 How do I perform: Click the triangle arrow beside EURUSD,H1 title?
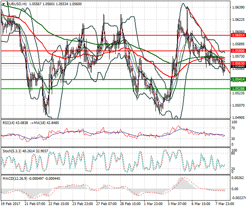pyautogui.click(x=4, y=4)
